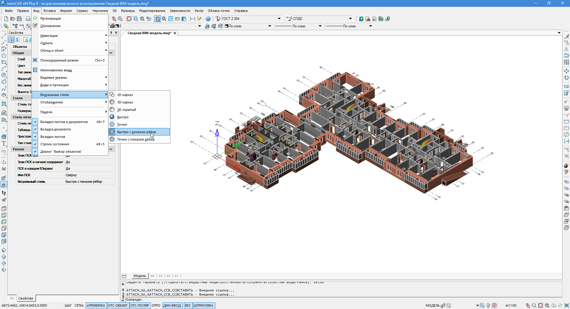Disable ОПРИВЯЗКА snapping in the status bar
The image size is (570, 309).
pyautogui.click(x=96, y=305)
